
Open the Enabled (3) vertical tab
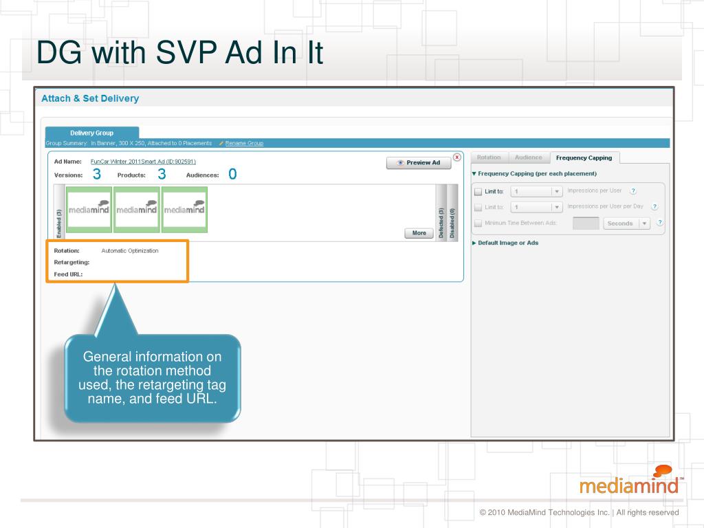tap(59, 213)
